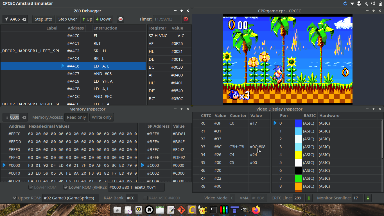Click the green arrow beside CRTC Line

point(309,198)
